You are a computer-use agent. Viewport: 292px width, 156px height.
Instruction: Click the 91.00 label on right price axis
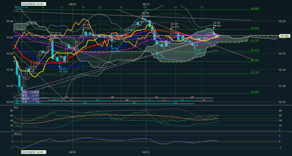pyautogui.click(x=282, y=86)
